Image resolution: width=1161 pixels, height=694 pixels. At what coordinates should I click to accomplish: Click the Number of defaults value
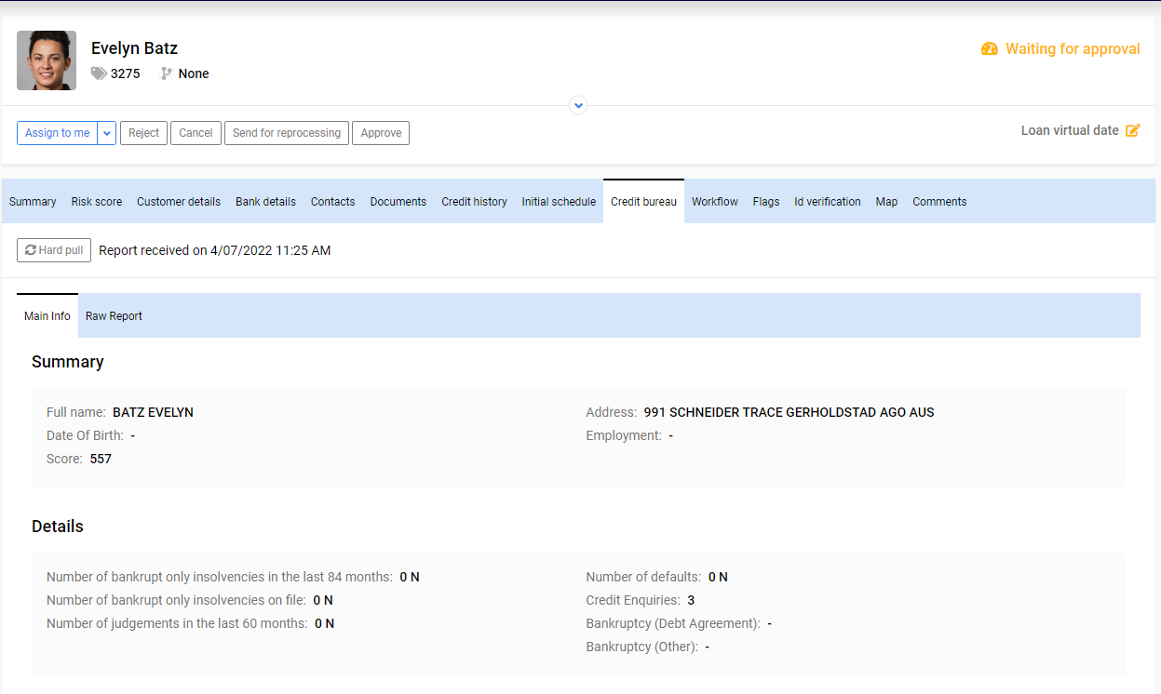718,577
